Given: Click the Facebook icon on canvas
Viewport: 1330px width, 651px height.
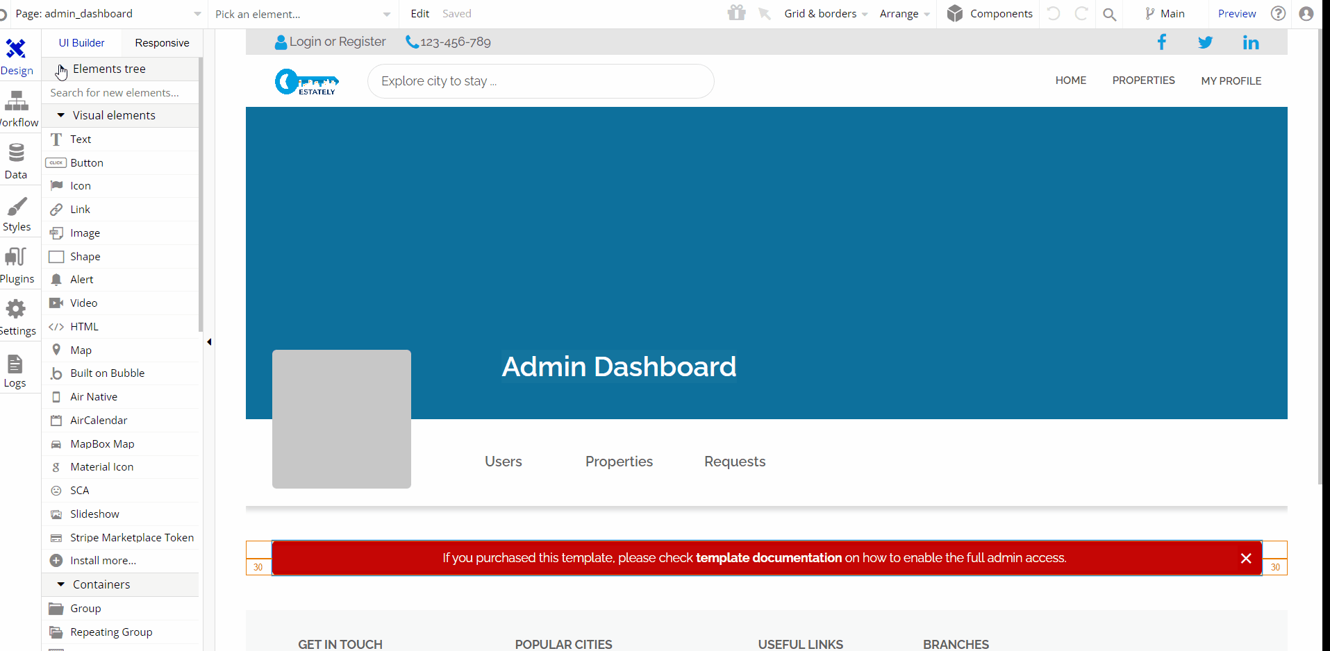Looking at the screenshot, I should point(1161,42).
